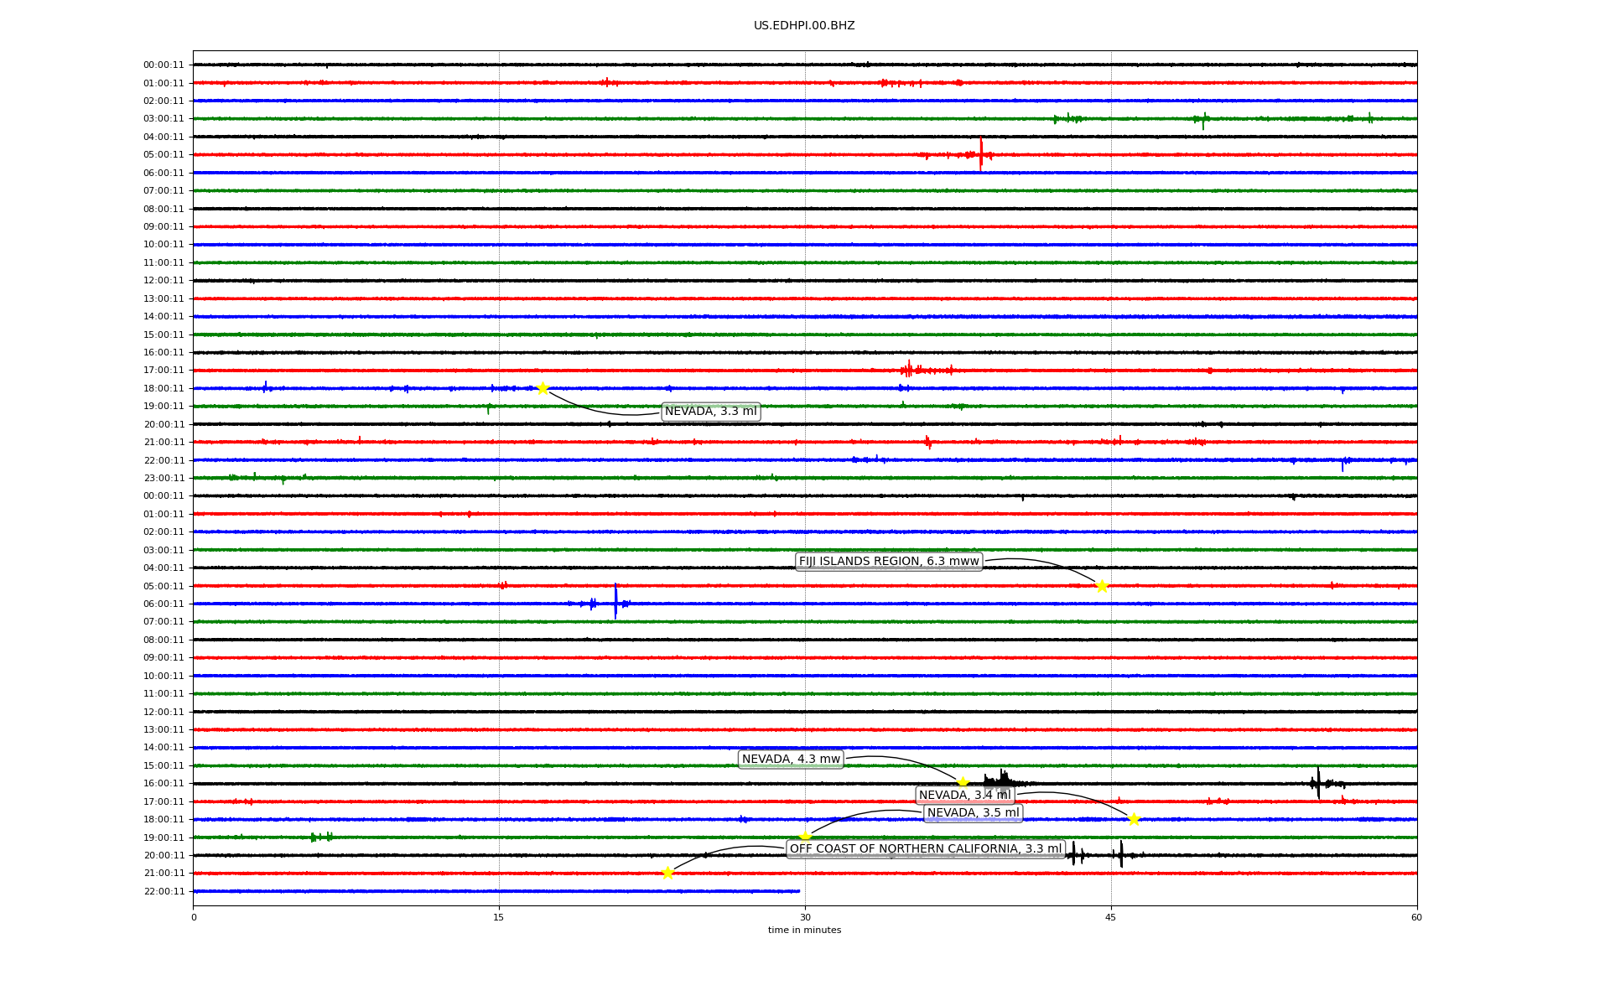Click the star marker for Nevada 4.3 mw
The width and height of the screenshot is (1610, 1006).
963,782
